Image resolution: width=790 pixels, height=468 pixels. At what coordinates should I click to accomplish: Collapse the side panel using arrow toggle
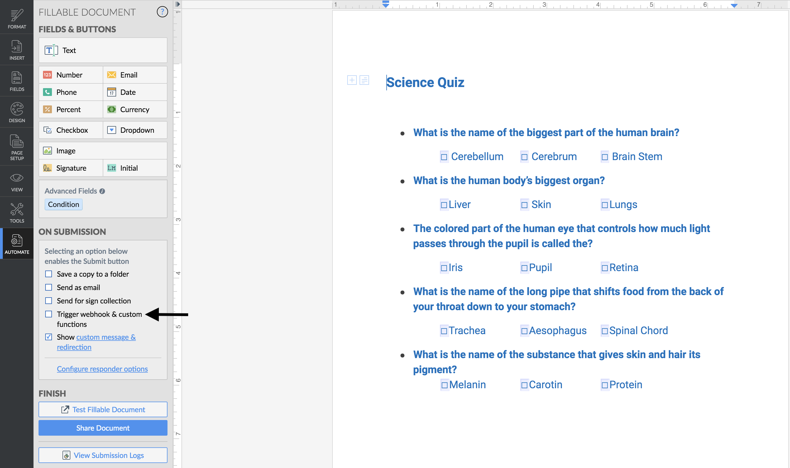[x=178, y=4]
